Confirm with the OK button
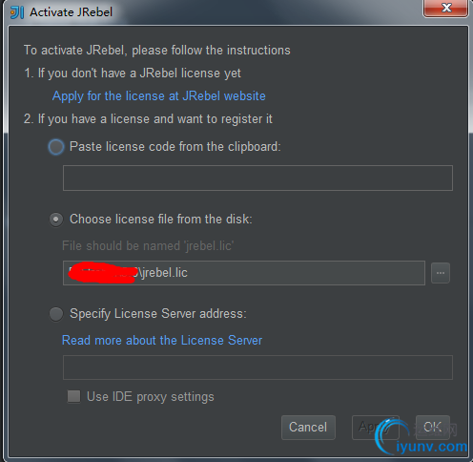This screenshot has width=473, height=462. 433,428
